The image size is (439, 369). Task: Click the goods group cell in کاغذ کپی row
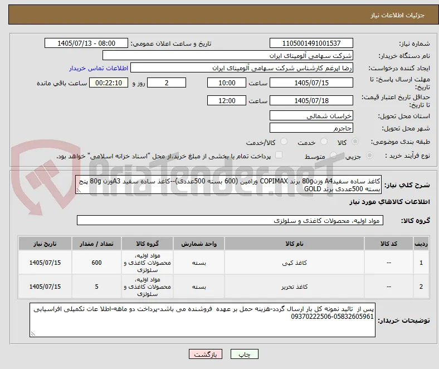click(147, 263)
